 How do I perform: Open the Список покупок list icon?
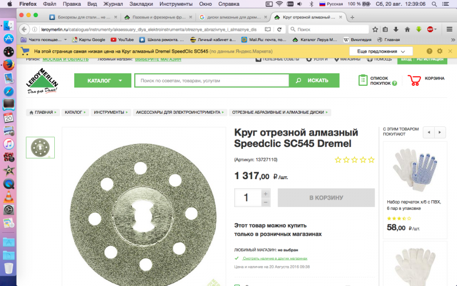point(363,81)
